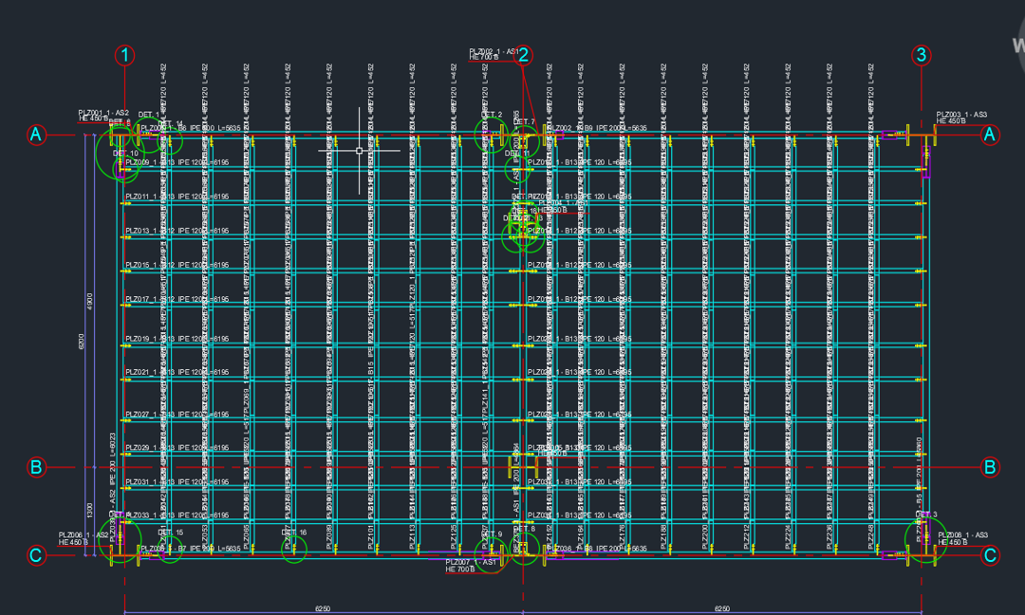Click beam label PLZ011_1 IPE 120

coord(177,196)
